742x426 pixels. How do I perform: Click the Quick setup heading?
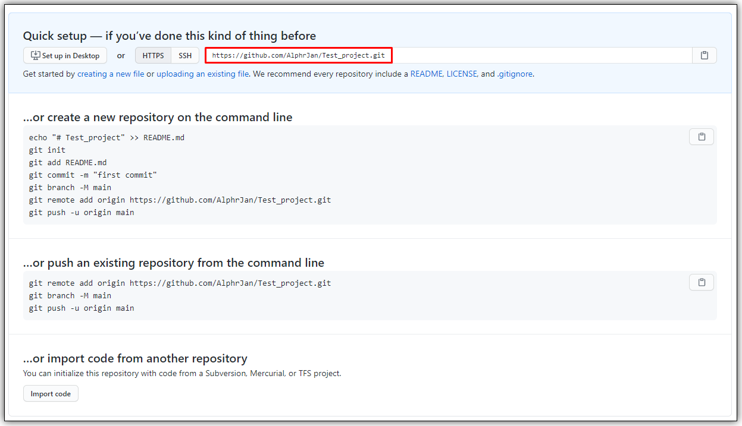click(x=170, y=36)
